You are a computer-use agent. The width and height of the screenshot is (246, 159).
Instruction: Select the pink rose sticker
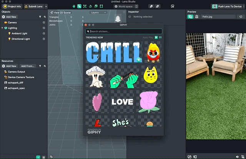click(149, 102)
